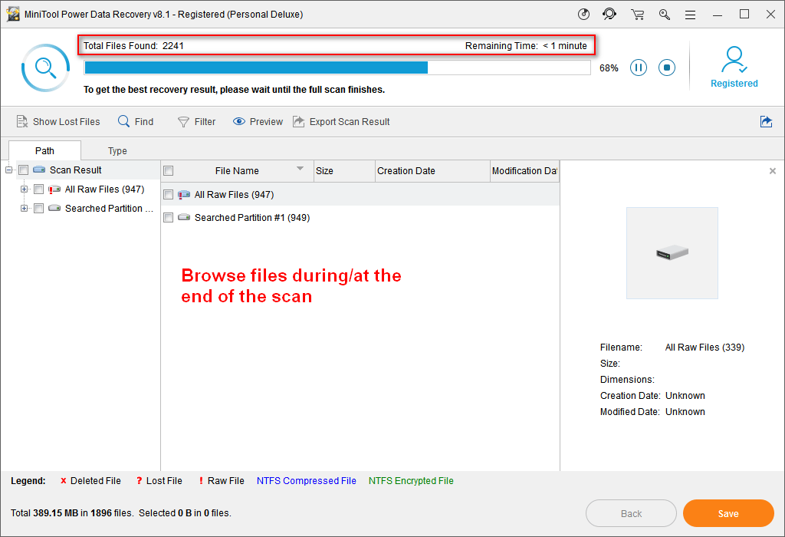Collapse the Scan Result tree node
This screenshot has width=785, height=537.
[8, 170]
